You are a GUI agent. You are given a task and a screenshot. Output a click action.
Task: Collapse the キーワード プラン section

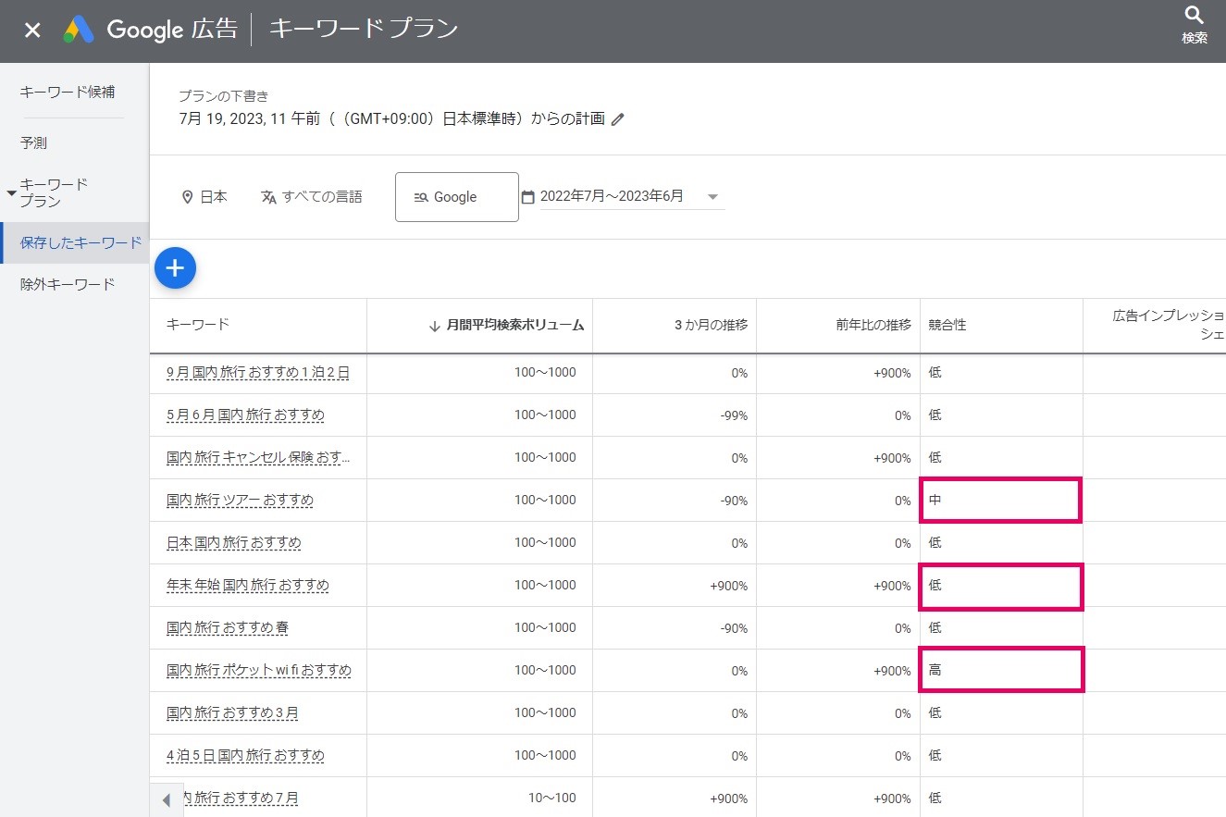[12, 192]
